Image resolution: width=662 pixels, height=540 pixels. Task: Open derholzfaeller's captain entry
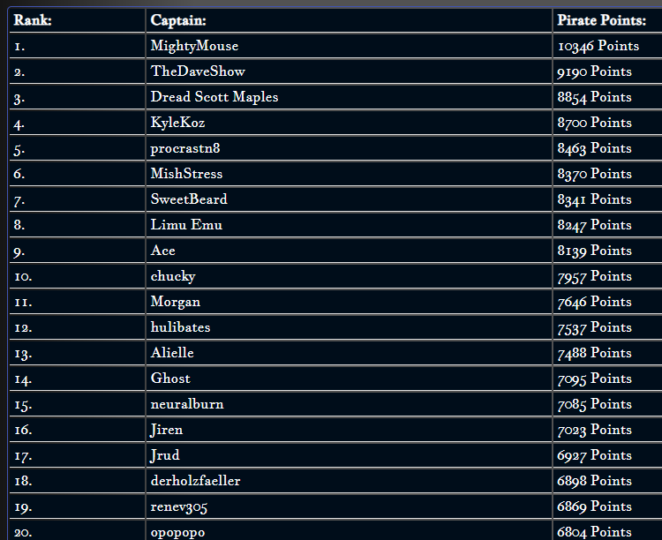(x=195, y=481)
